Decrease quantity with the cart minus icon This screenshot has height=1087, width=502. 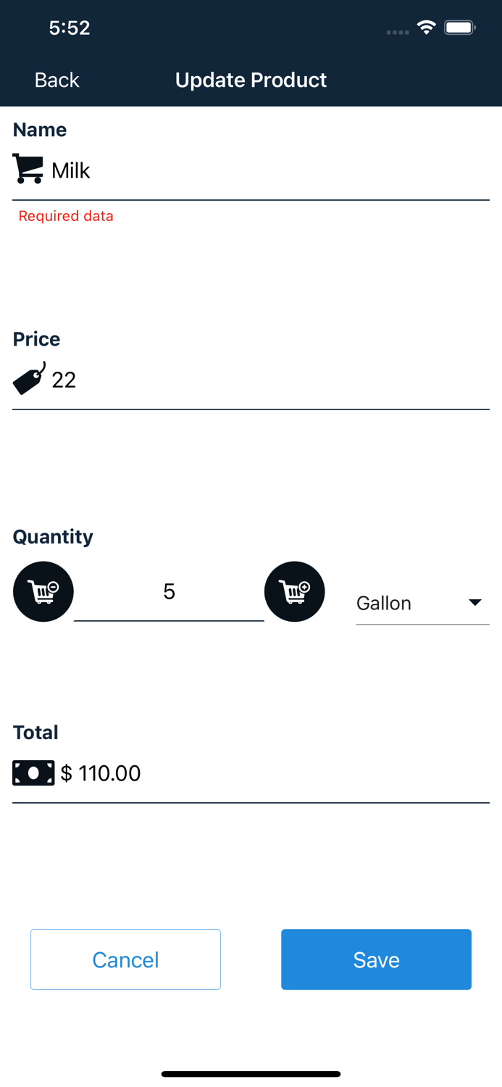click(43, 591)
